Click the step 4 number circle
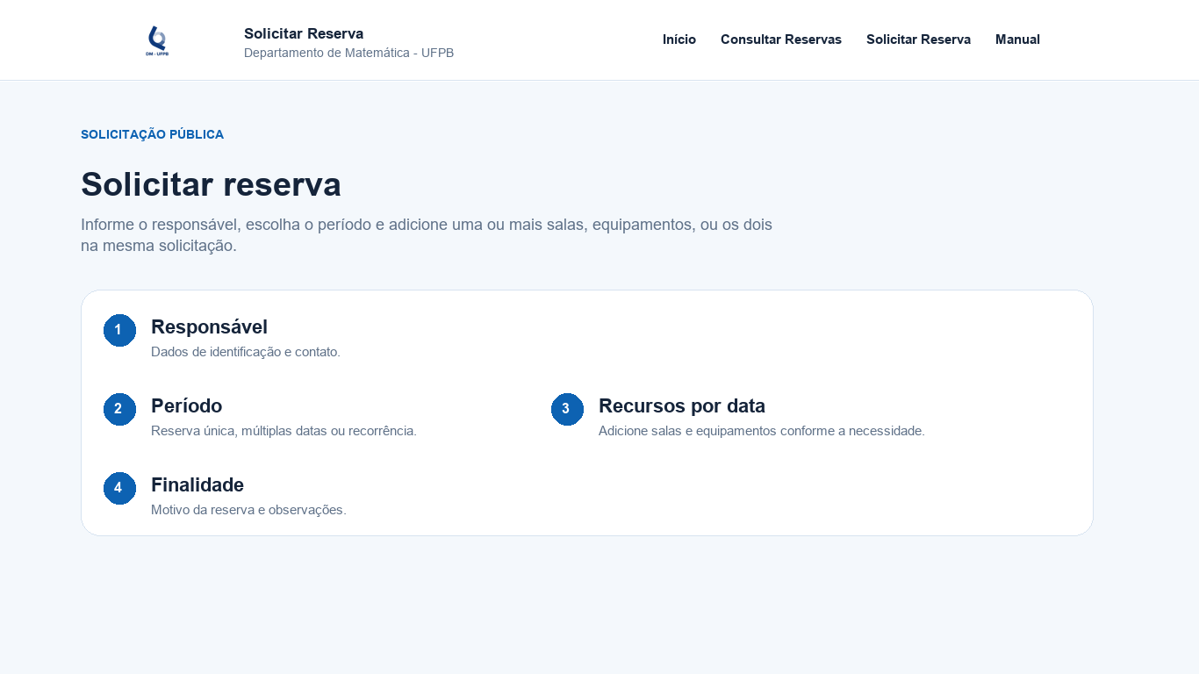1199x674 pixels. 119,488
